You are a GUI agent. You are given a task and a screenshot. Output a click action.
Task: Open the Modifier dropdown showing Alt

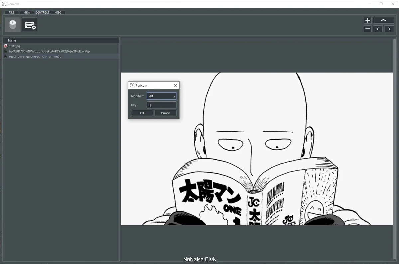coord(162,96)
